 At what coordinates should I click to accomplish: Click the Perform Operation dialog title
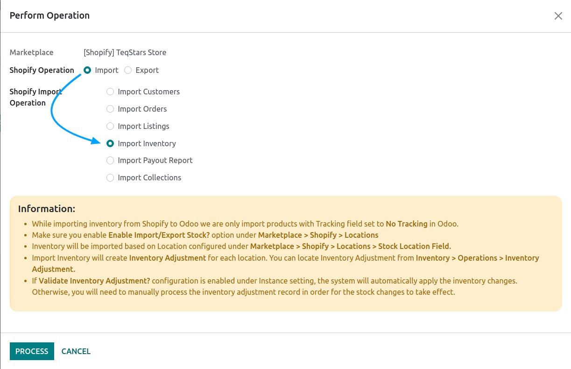click(x=49, y=15)
